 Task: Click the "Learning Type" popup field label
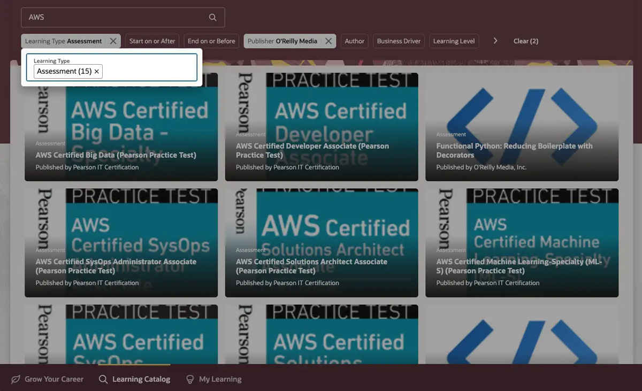tap(52, 61)
